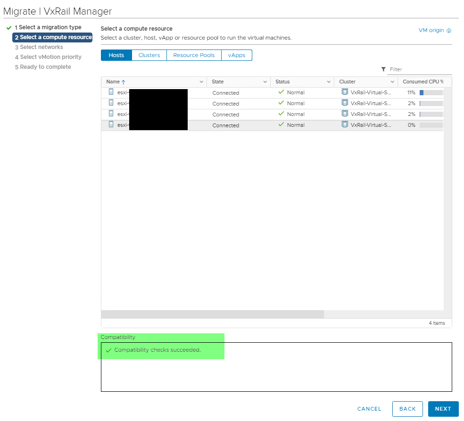Click the VxRail-Virtual-S... cell in the 0% row

(371, 125)
